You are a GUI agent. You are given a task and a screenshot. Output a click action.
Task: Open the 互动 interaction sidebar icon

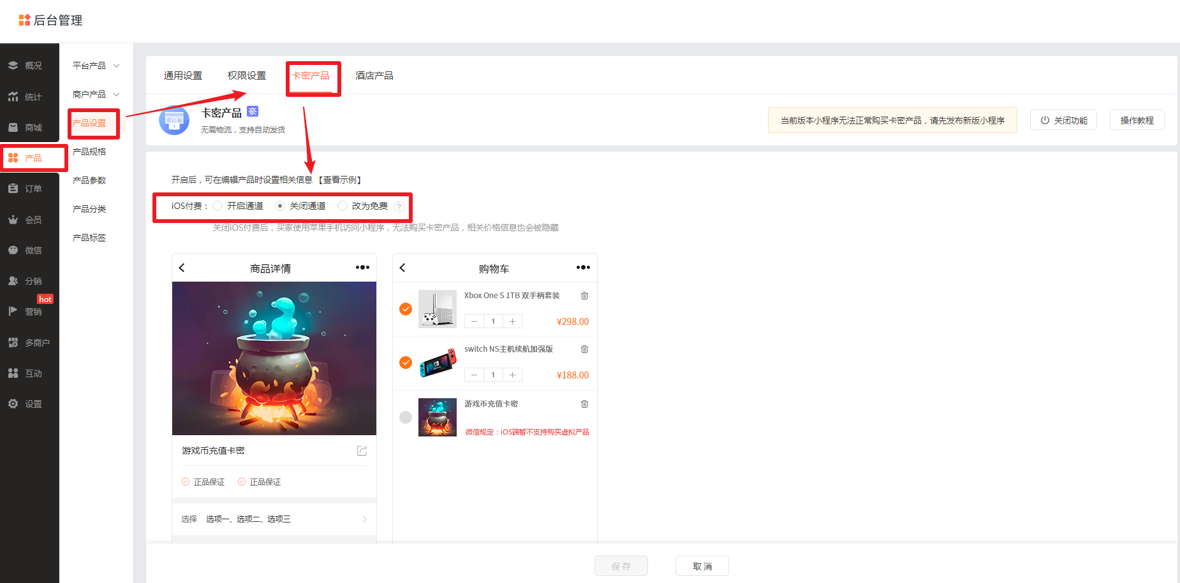click(13, 373)
